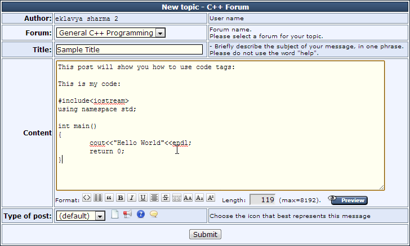Center align text with the format icon
Image resolution: width=410 pixels, height=246 pixels.
pos(154,198)
